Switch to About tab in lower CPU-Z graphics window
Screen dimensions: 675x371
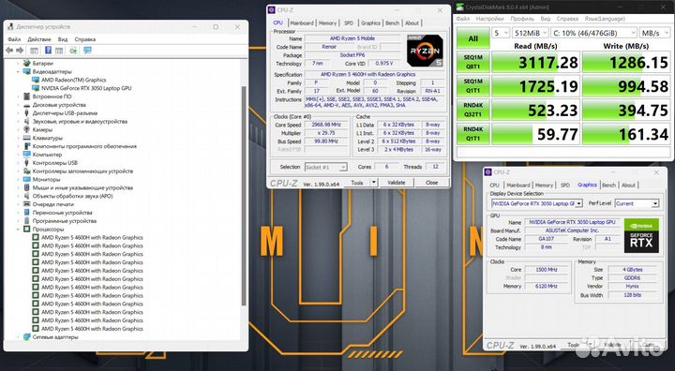[x=628, y=185]
